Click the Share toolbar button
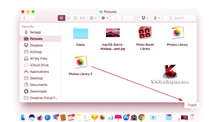This screenshot has height=122, width=216. pos(116,18)
